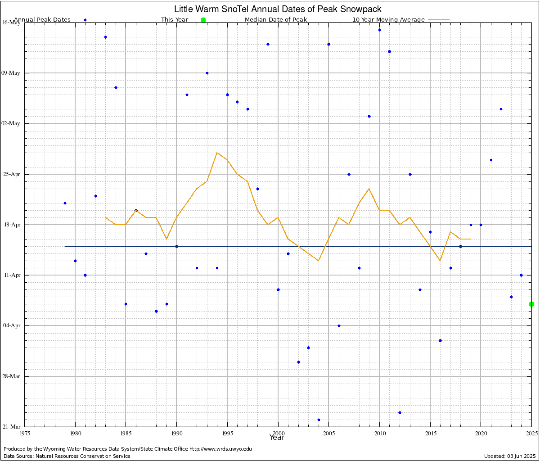Image resolution: width=540 pixels, height=461 pixels.
Task: Select the lowest blue data point for 2004
Action: [319, 420]
